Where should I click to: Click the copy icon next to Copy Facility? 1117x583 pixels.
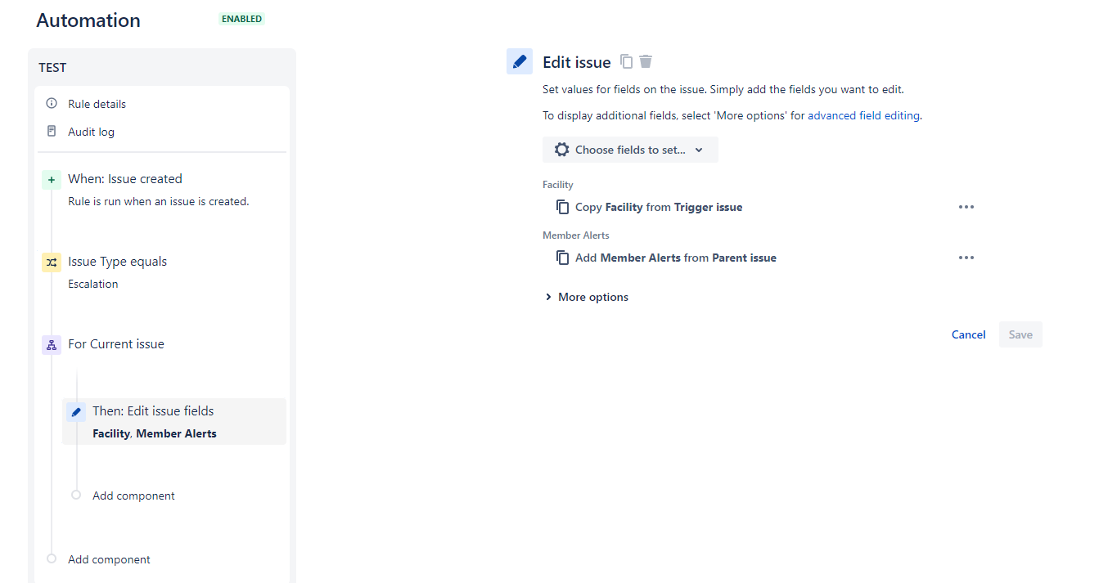pos(563,207)
